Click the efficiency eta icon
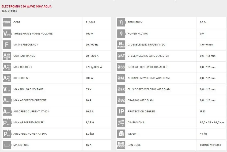The height and width of the screenshot is (152, 227). point(121,22)
